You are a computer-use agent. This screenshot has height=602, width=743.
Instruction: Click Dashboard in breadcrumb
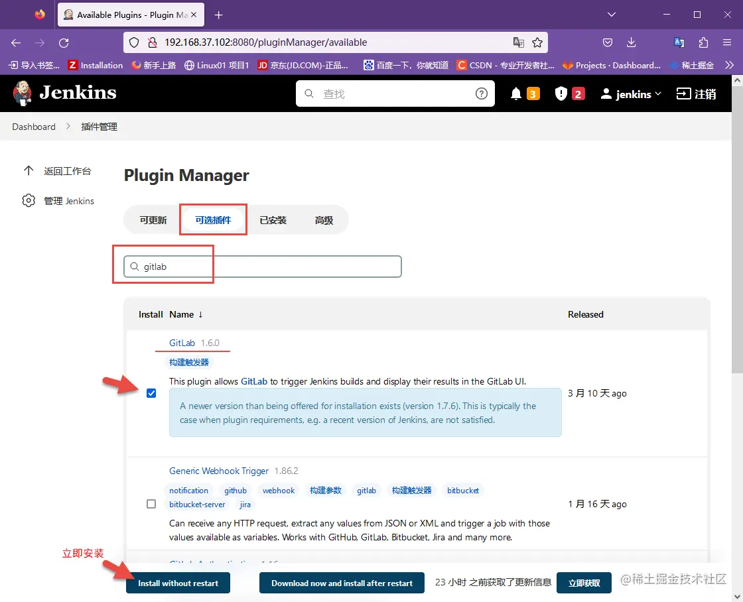coord(34,127)
